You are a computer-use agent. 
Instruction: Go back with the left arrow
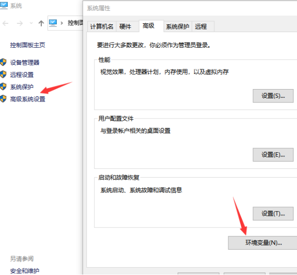tap(6, 23)
